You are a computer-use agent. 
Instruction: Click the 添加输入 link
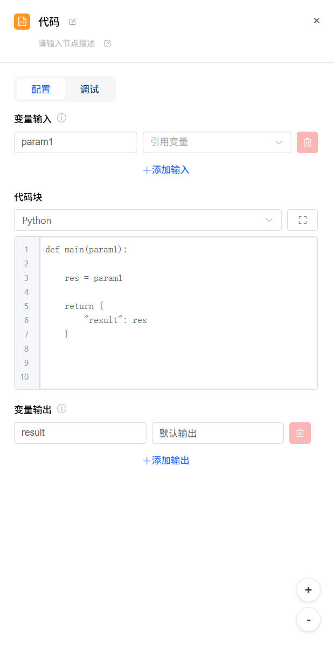coord(166,170)
